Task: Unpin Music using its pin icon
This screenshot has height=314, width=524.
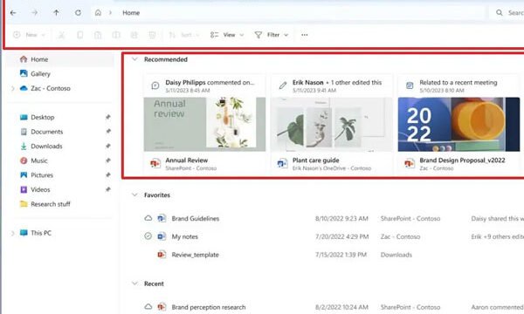Action: [108, 160]
